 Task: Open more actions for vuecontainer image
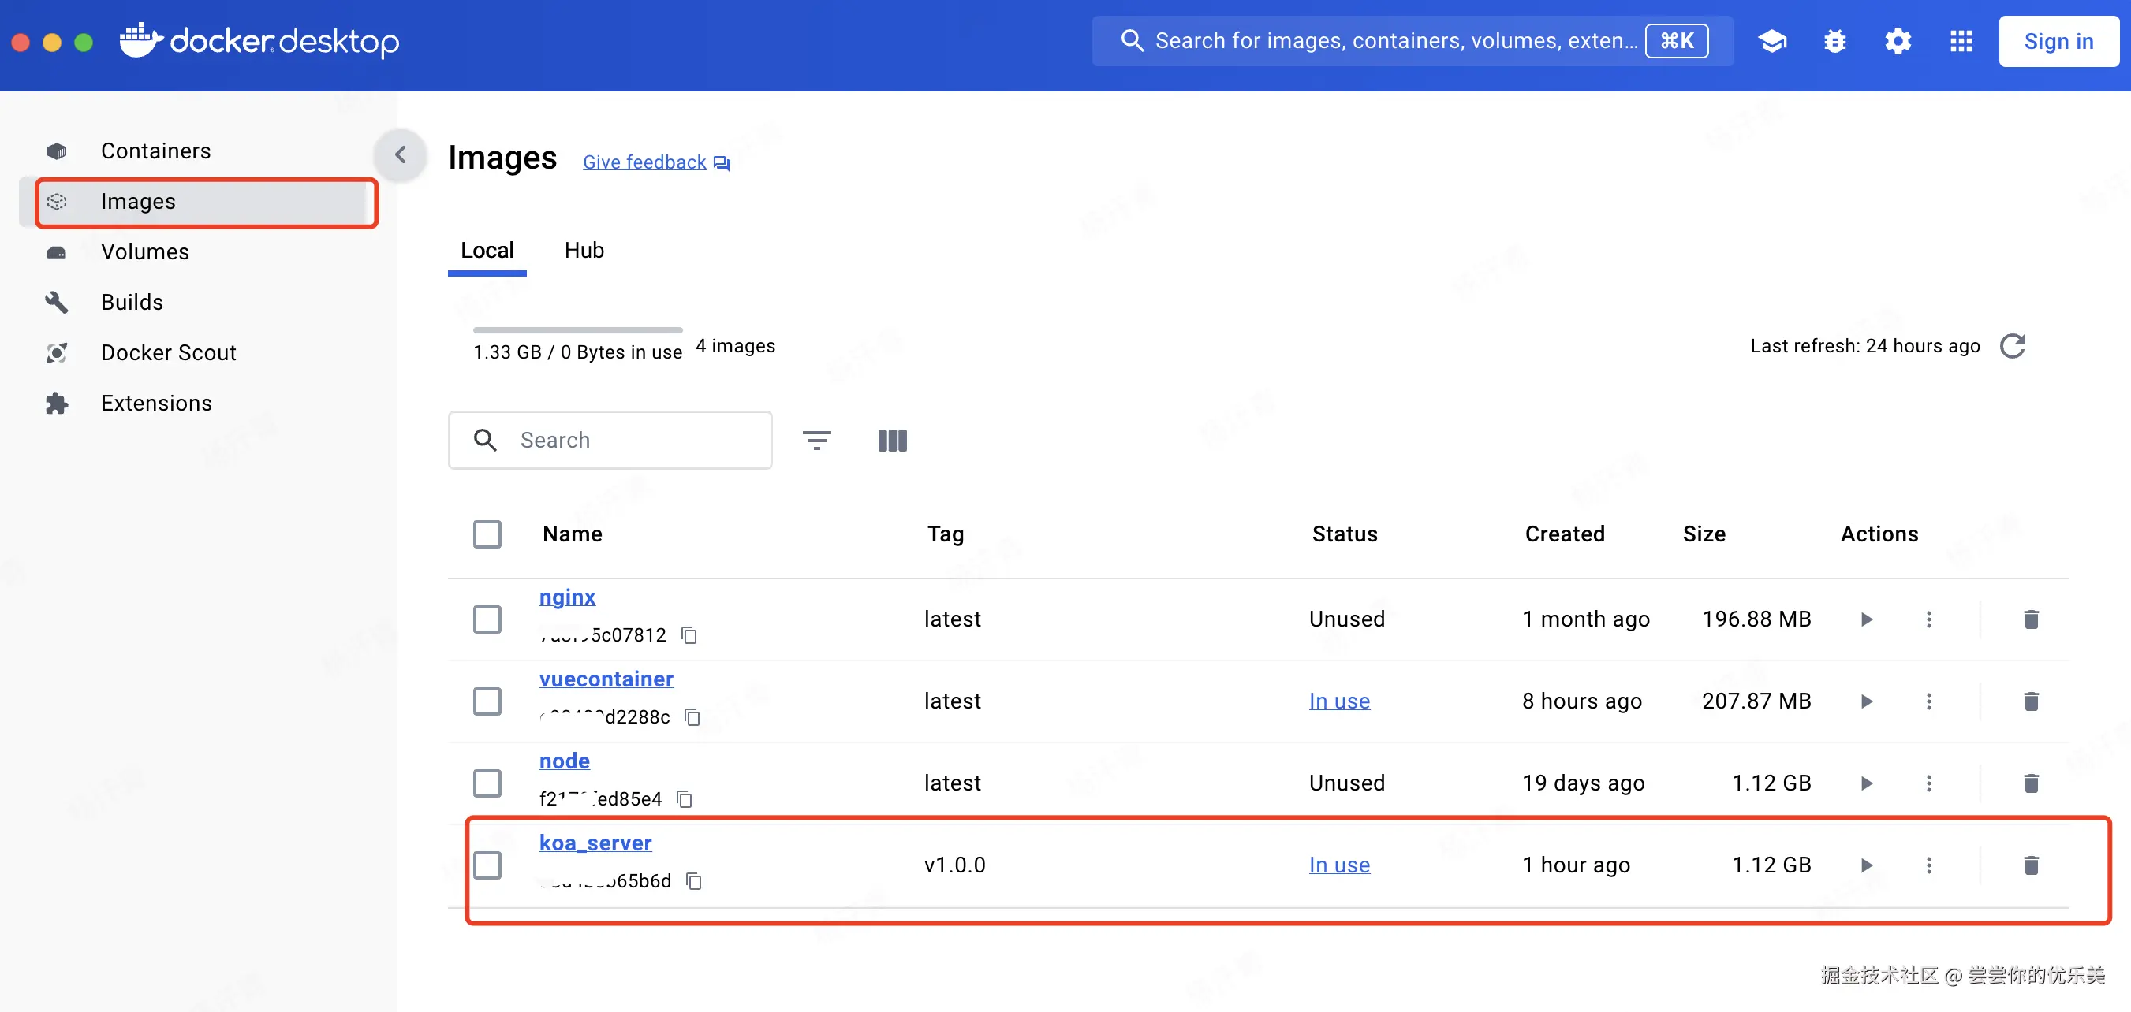click(1928, 701)
